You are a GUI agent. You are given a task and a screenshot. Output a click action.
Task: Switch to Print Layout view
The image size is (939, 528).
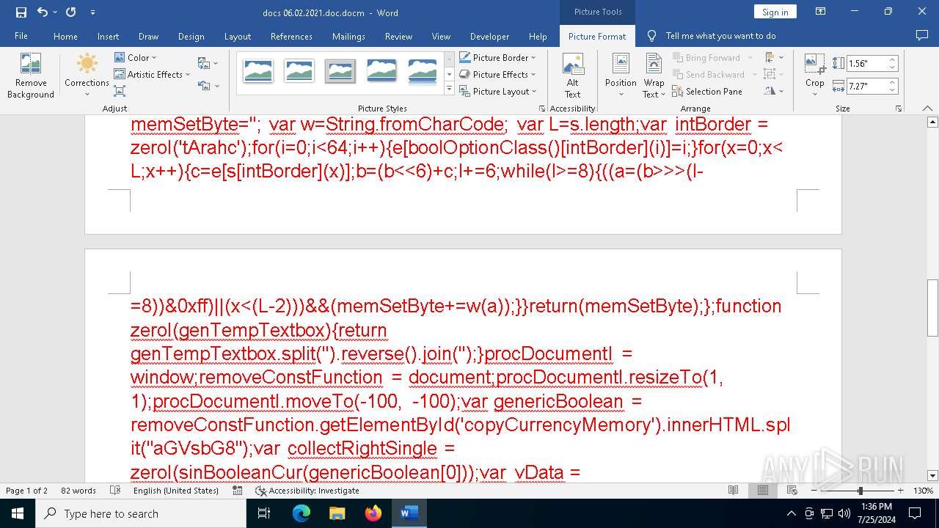tap(763, 491)
